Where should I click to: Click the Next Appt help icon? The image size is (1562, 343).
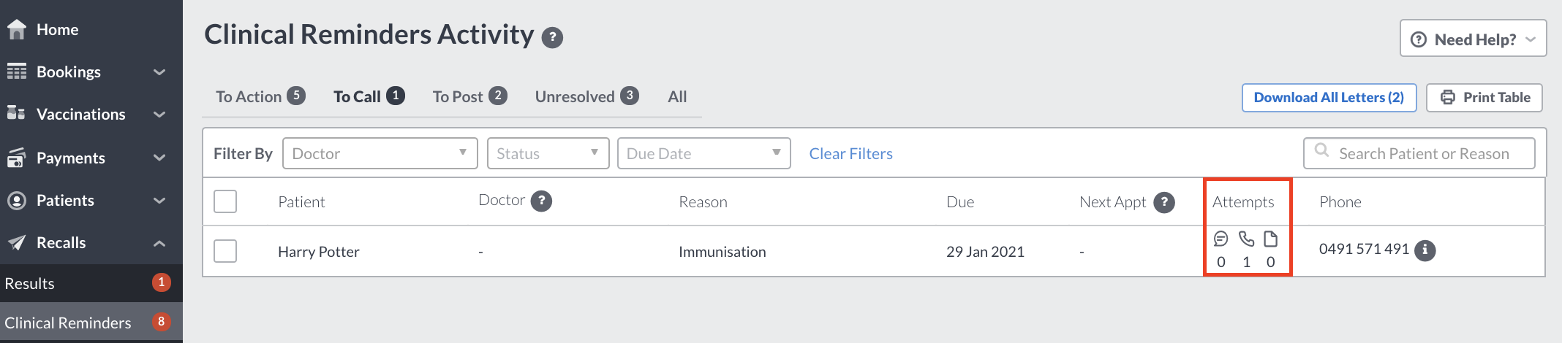pyautogui.click(x=1164, y=202)
